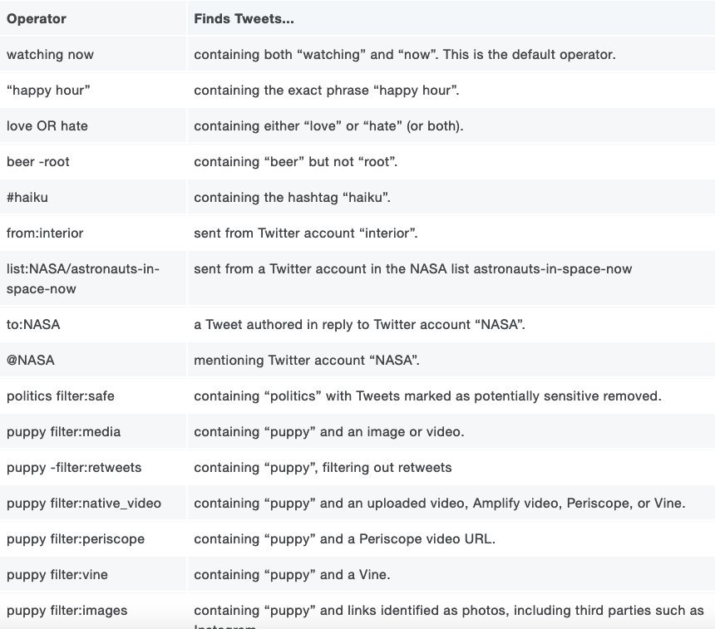The height and width of the screenshot is (629, 715).
Task: Click the "politics filter:safe" operator
Action: click(61, 396)
